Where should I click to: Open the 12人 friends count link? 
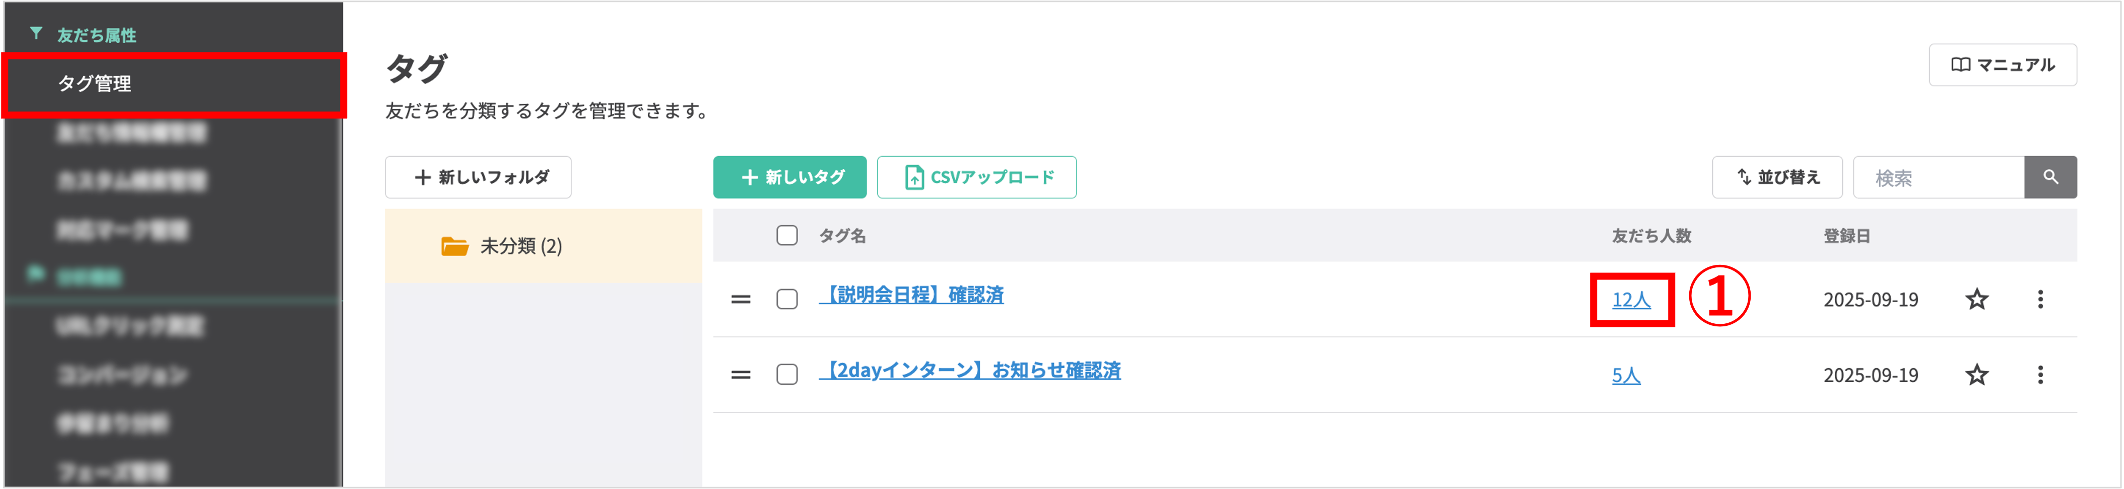(x=1631, y=300)
